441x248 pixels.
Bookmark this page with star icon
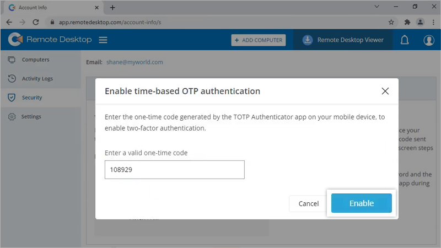click(391, 22)
